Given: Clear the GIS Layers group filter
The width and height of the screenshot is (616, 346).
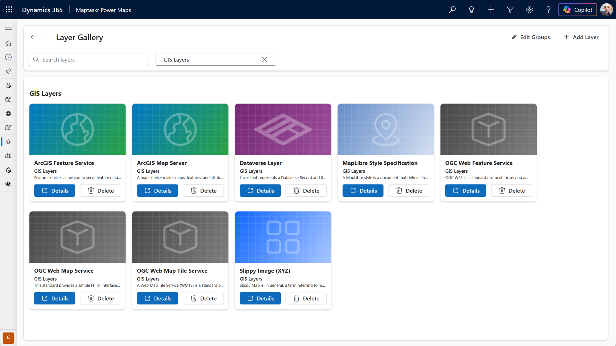Looking at the screenshot, I should [x=264, y=60].
